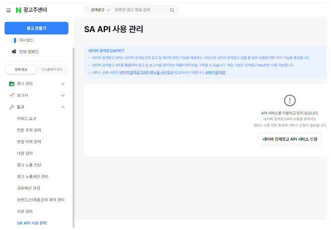Click the exclamation warning icon
Viewport: 331px width, 230px height.
[290, 100]
